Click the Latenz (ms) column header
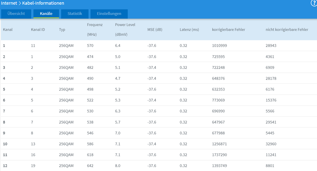 pos(189,30)
